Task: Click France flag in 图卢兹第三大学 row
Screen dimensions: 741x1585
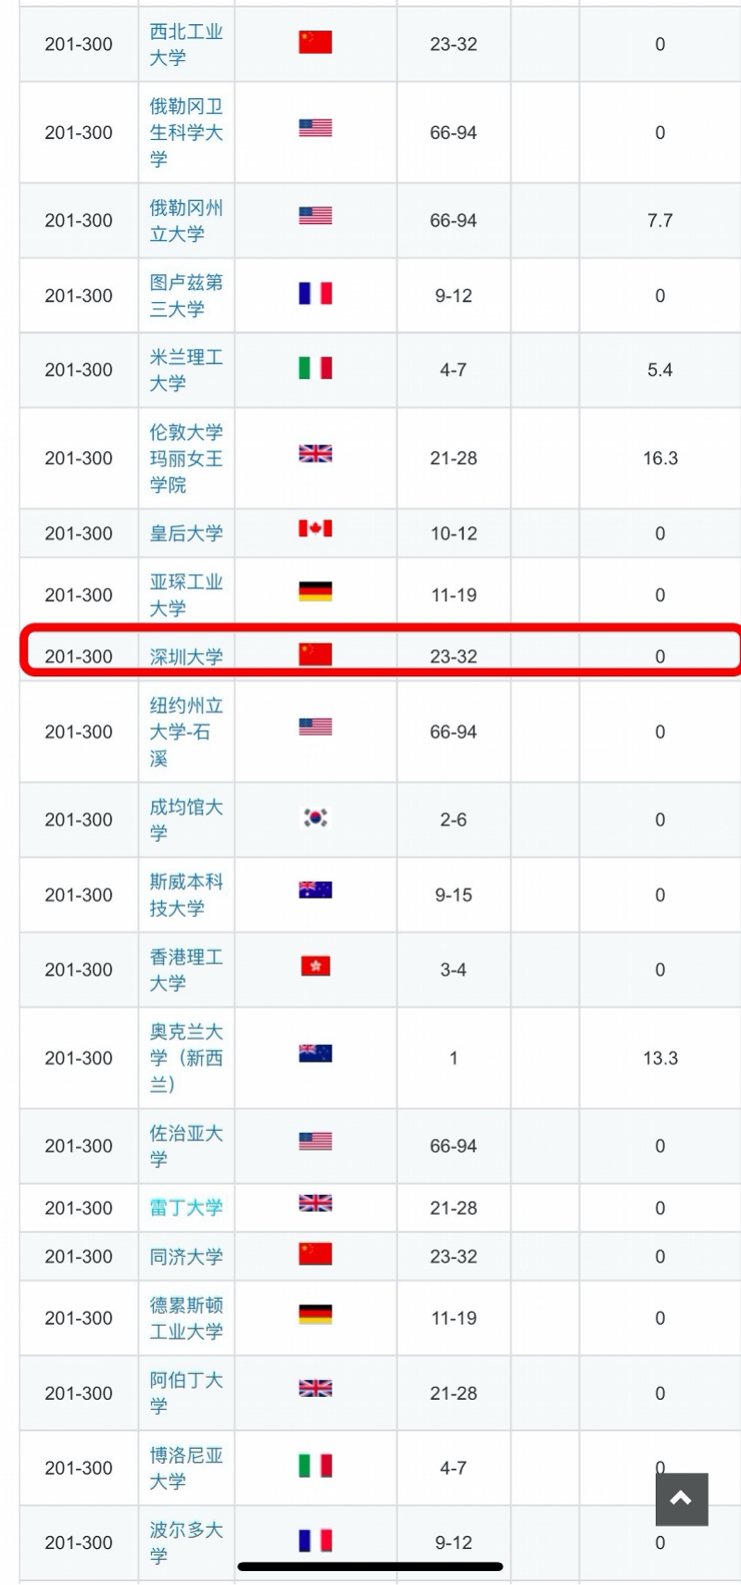Action: tap(315, 293)
